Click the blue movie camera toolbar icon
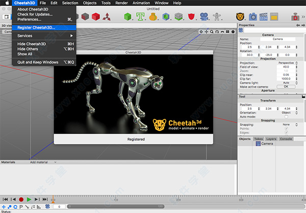 point(204,17)
